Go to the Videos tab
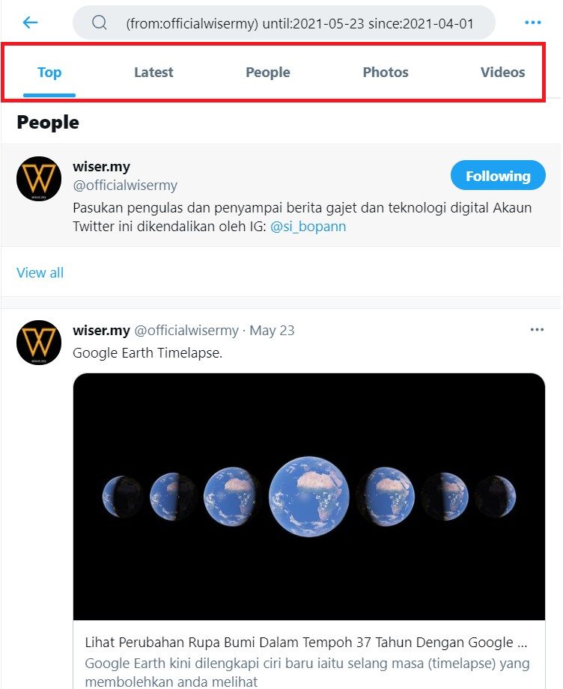Image resolution: width=563 pixels, height=689 pixels. pos(502,73)
